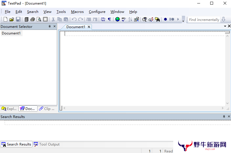Open Print Preview from toolbar
This screenshot has width=231, height=153.
pos(39,19)
